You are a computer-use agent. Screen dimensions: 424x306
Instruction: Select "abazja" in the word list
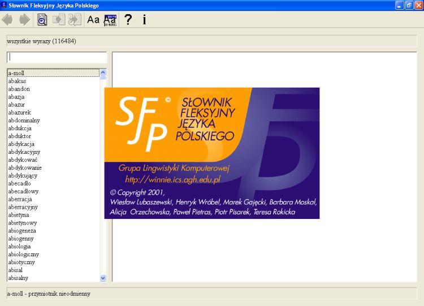coord(53,97)
